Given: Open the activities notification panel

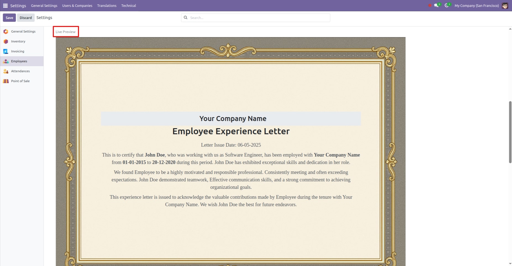Looking at the screenshot, I should coord(447,6).
